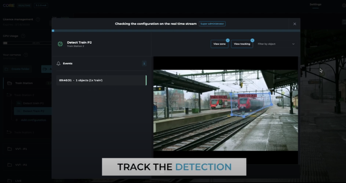Click the help icon beside GPU Usage
The height and width of the screenshot is (183, 346).
[x=23, y=36]
